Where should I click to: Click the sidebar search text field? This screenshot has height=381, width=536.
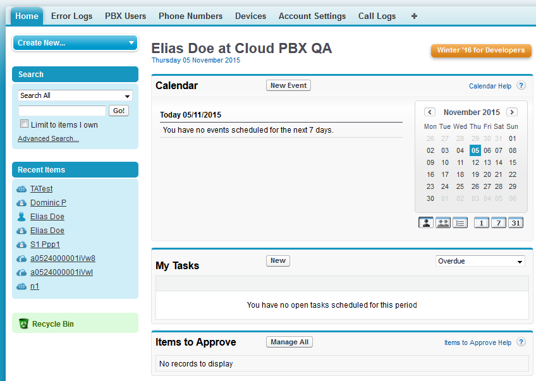pyautogui.click(x=62, y=111)
